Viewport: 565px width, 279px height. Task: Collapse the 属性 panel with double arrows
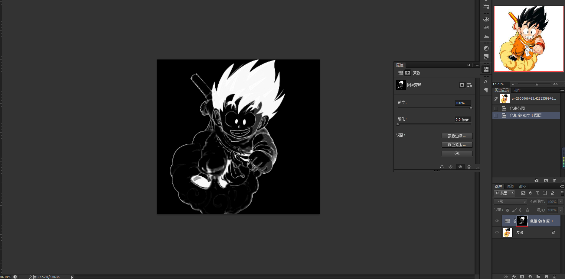[x=469, y=65]
